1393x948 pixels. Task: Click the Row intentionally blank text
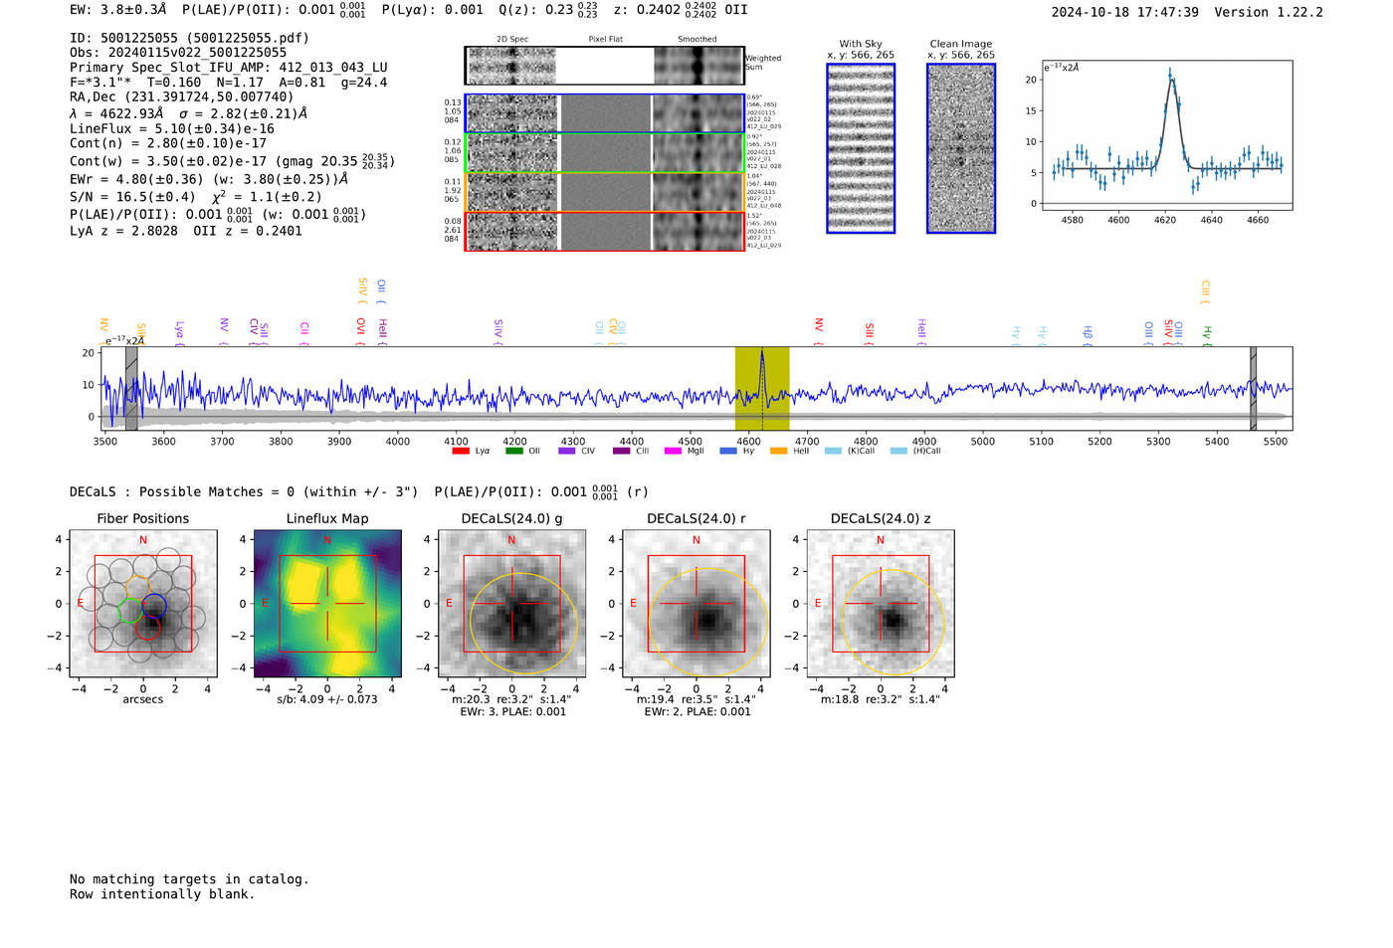click(162, 894)
